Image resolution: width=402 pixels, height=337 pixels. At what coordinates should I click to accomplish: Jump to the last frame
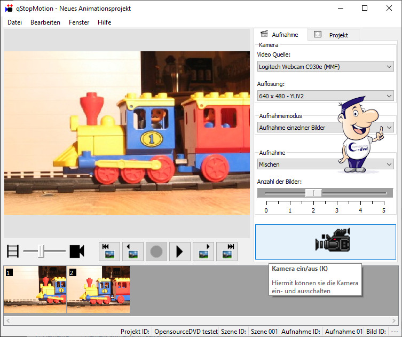(x=227, y=251)
